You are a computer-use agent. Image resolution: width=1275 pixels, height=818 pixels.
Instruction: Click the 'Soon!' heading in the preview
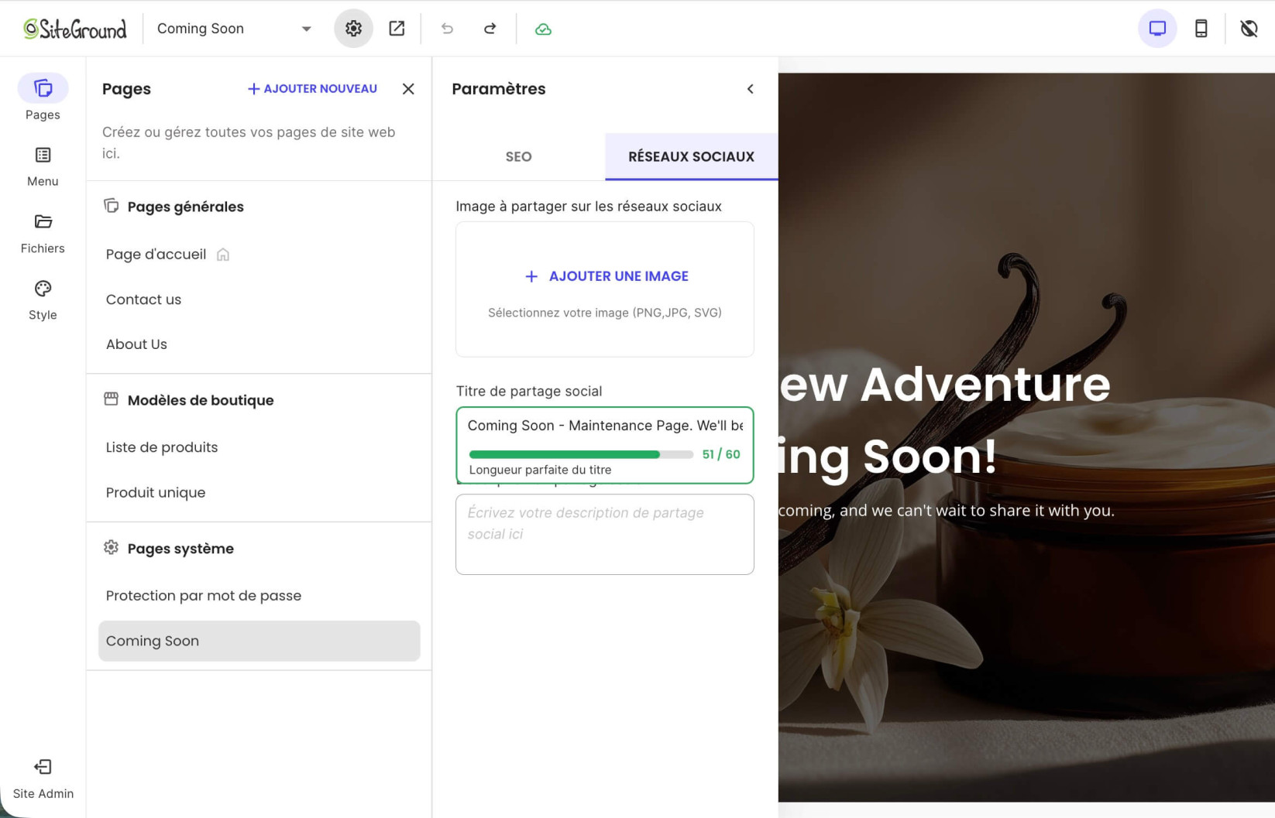(930, 457)
